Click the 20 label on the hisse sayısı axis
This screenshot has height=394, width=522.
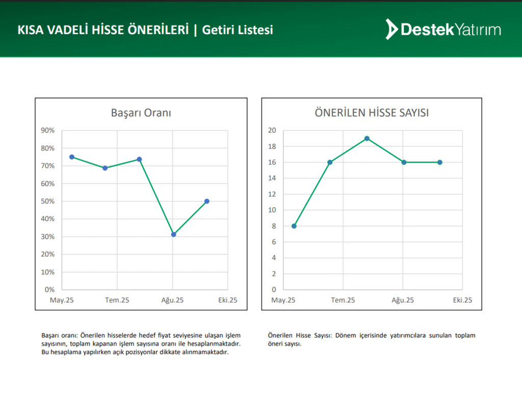[x=272, y=130]
